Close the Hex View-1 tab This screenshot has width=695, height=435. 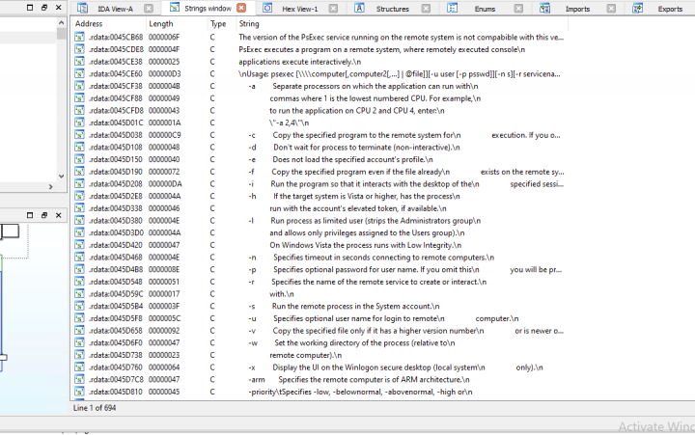[333, 8]
